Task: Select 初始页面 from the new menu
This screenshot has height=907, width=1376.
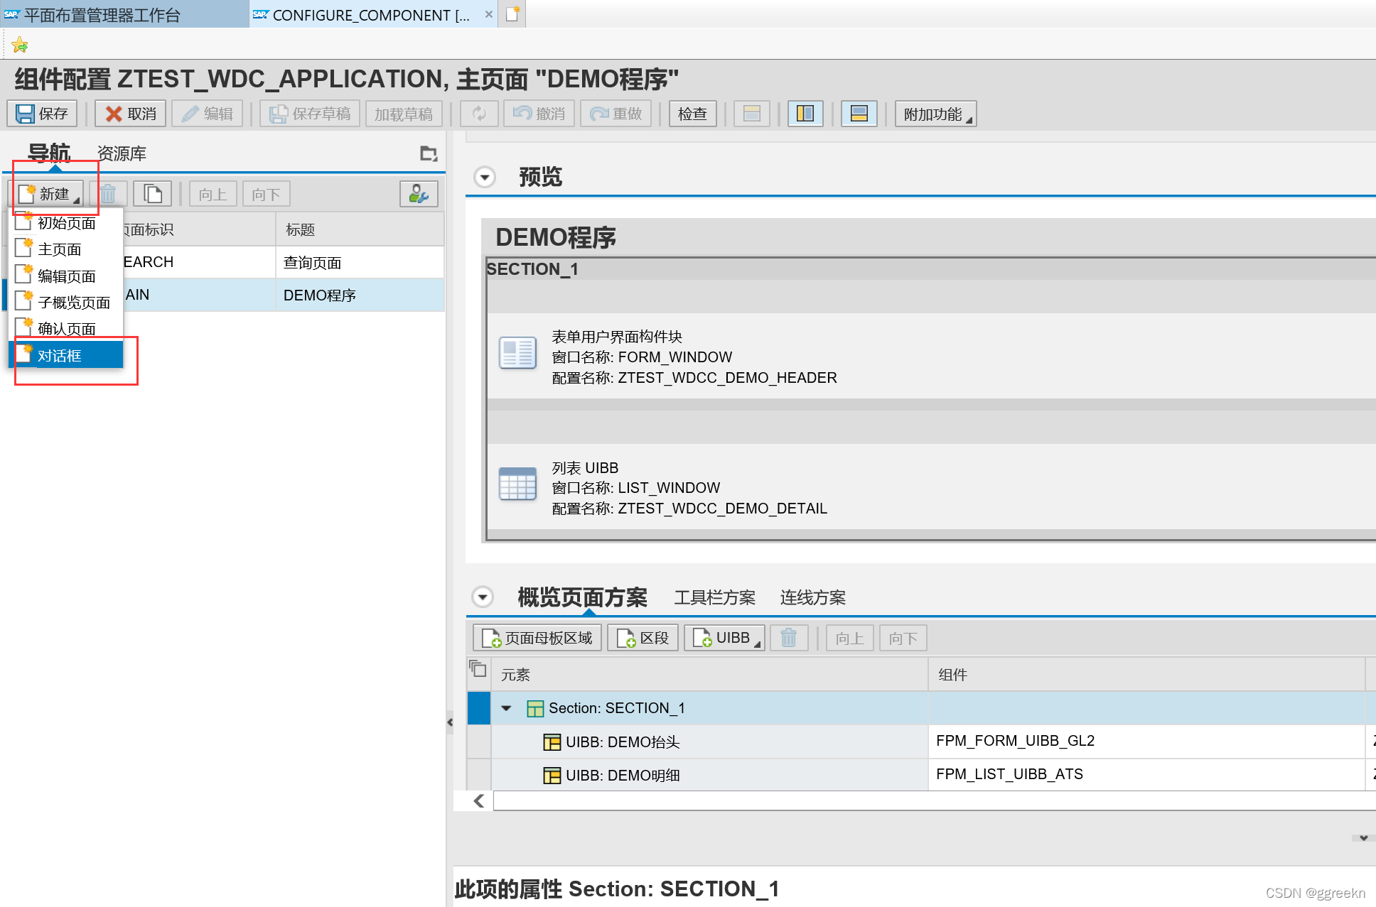Action: 66,223
